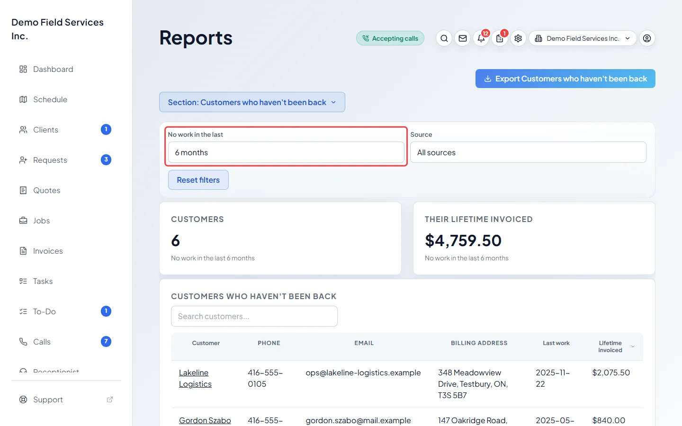Click the Reset filters button

[198, 180]
